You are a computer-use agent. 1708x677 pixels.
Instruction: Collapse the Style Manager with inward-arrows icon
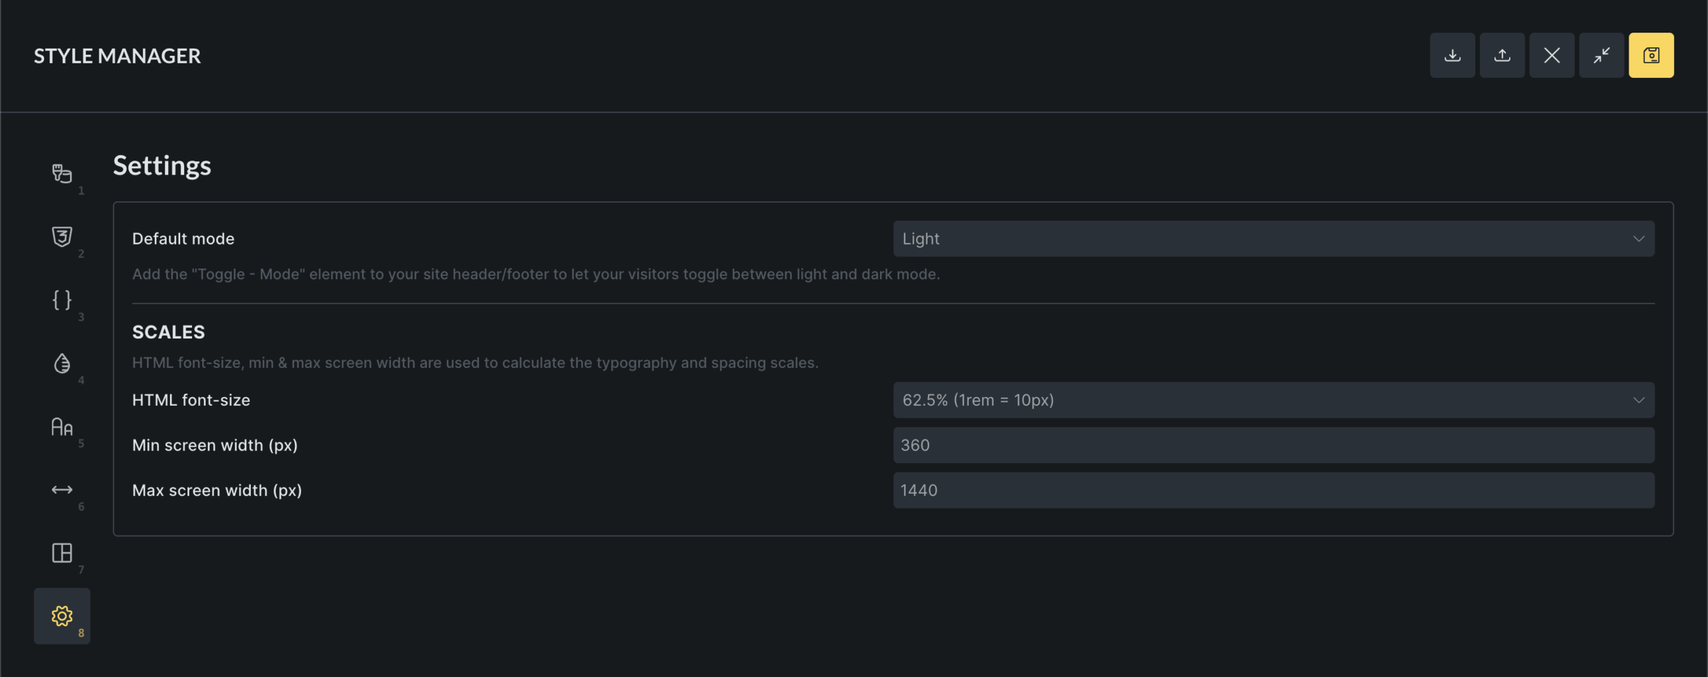[1601, 55]
